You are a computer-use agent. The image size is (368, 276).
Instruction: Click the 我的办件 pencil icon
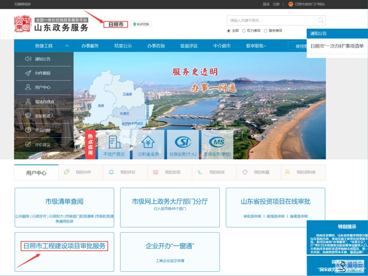(67, 172)
